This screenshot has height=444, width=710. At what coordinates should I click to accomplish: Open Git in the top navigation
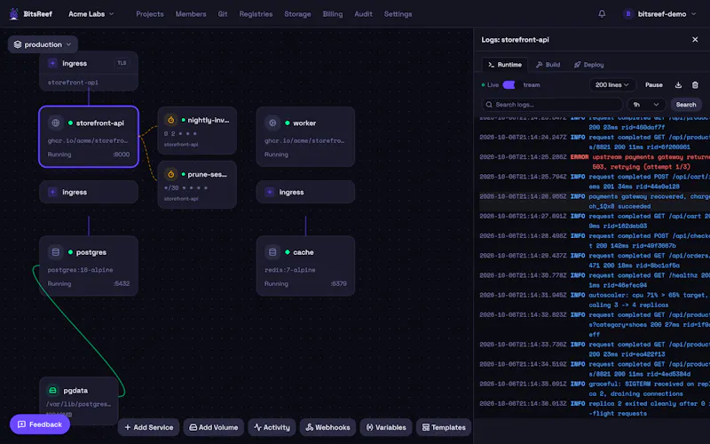pos(223,14)
